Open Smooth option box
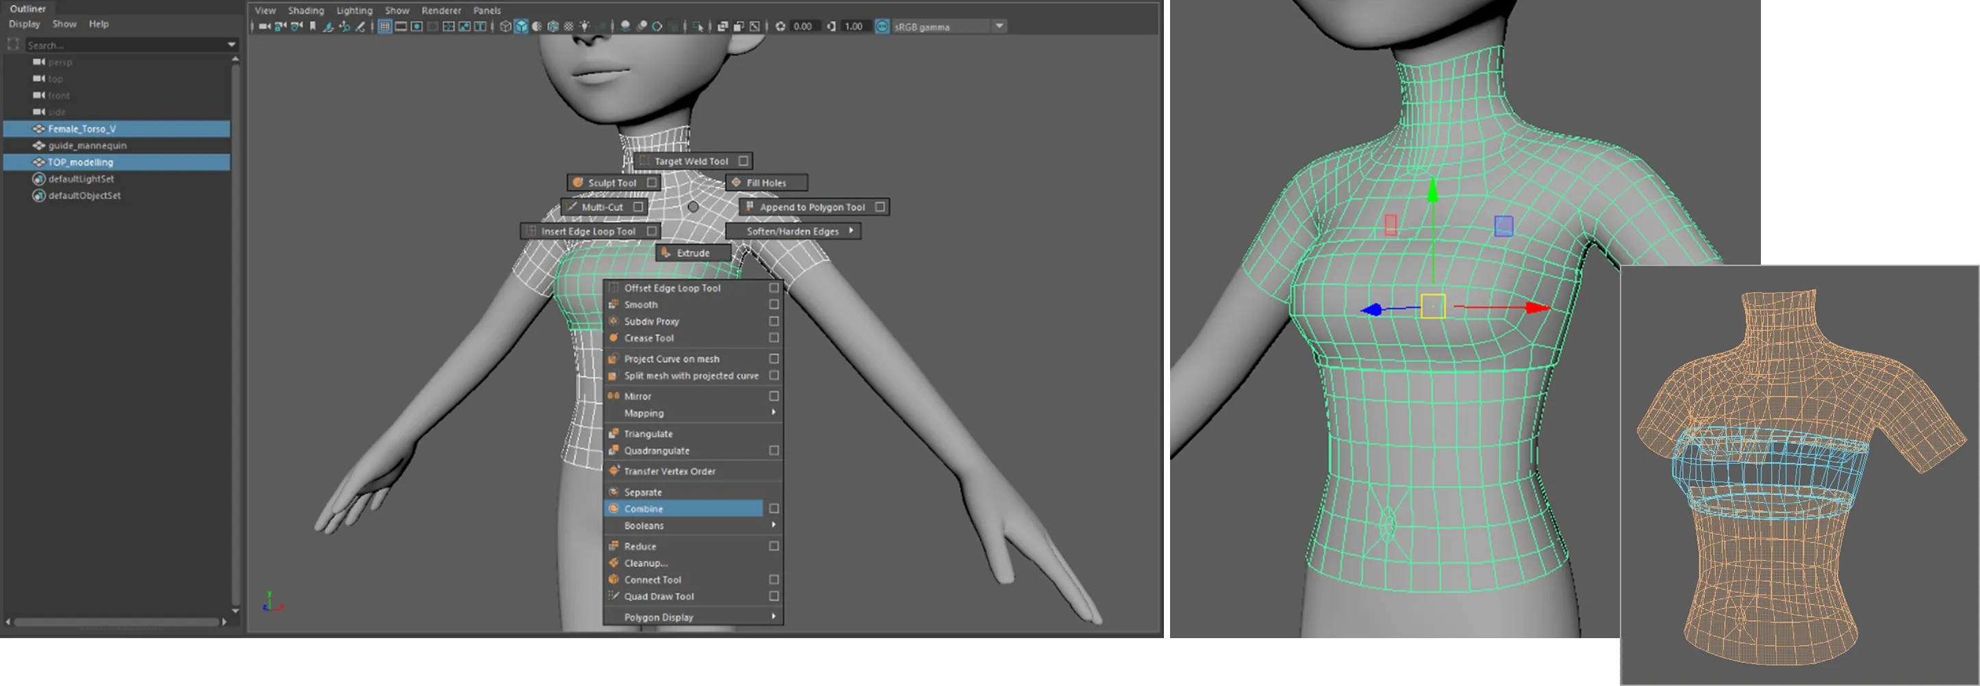Viewport: 1980px width, 686px height. click(x=774, y=304)
